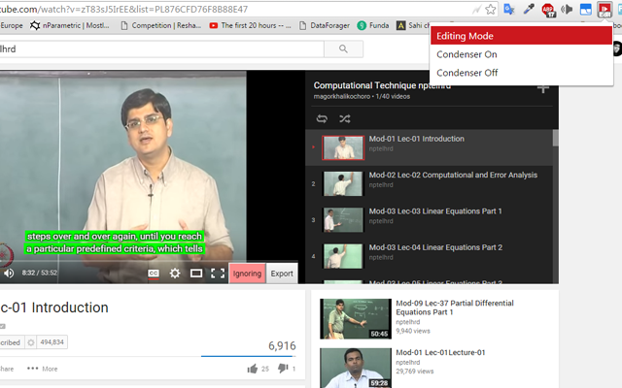Image resolution: width=622 pixels, height=388 pixels.
Task: Open the eyedropper color picker extension
Action: coord(529,9)
